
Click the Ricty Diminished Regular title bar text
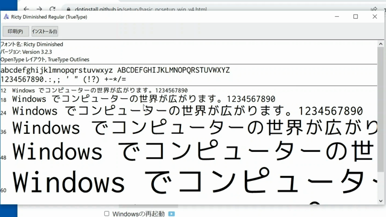49,17
